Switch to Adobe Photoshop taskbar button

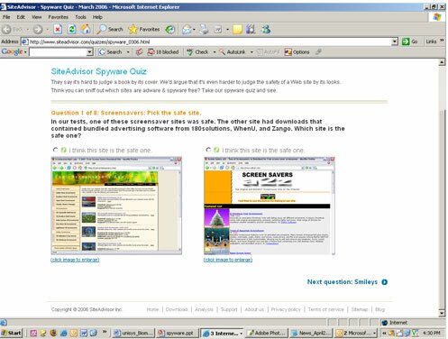point(267,333)
